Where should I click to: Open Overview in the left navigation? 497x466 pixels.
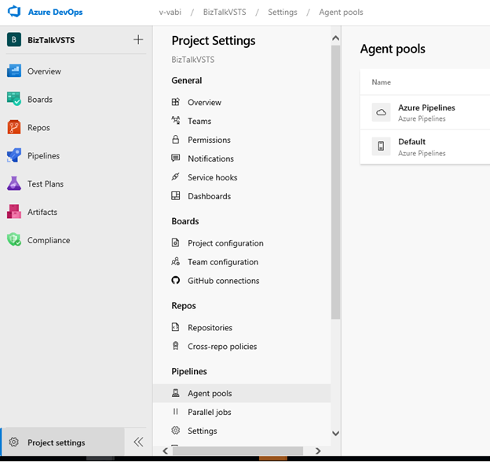tap(45, 71)
